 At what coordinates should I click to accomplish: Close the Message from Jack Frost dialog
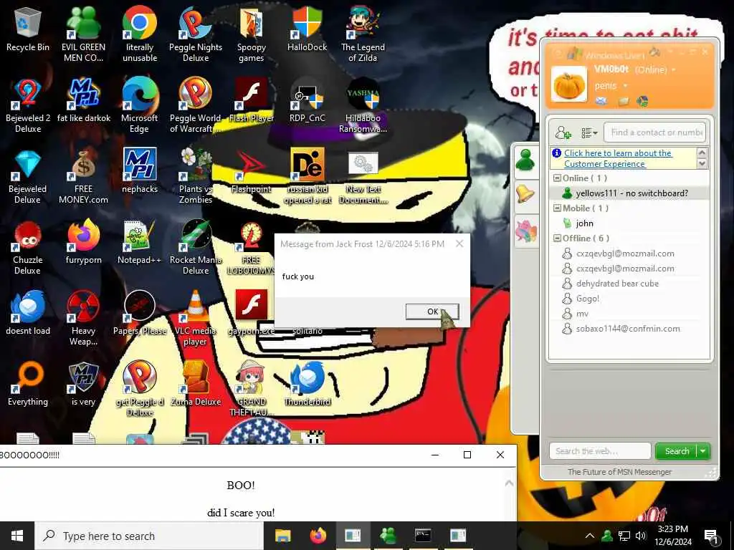459,243
